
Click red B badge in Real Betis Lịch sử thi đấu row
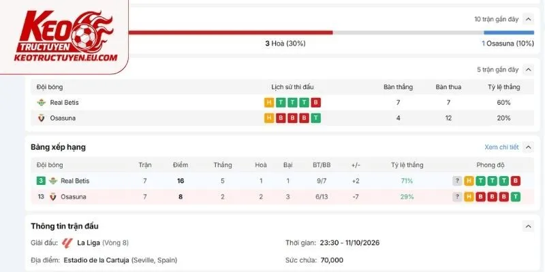pyautogui.click(x=316, y=103)
